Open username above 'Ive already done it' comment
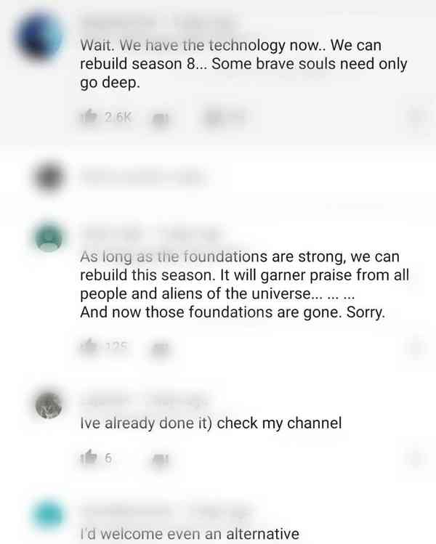 click(144, 401)
